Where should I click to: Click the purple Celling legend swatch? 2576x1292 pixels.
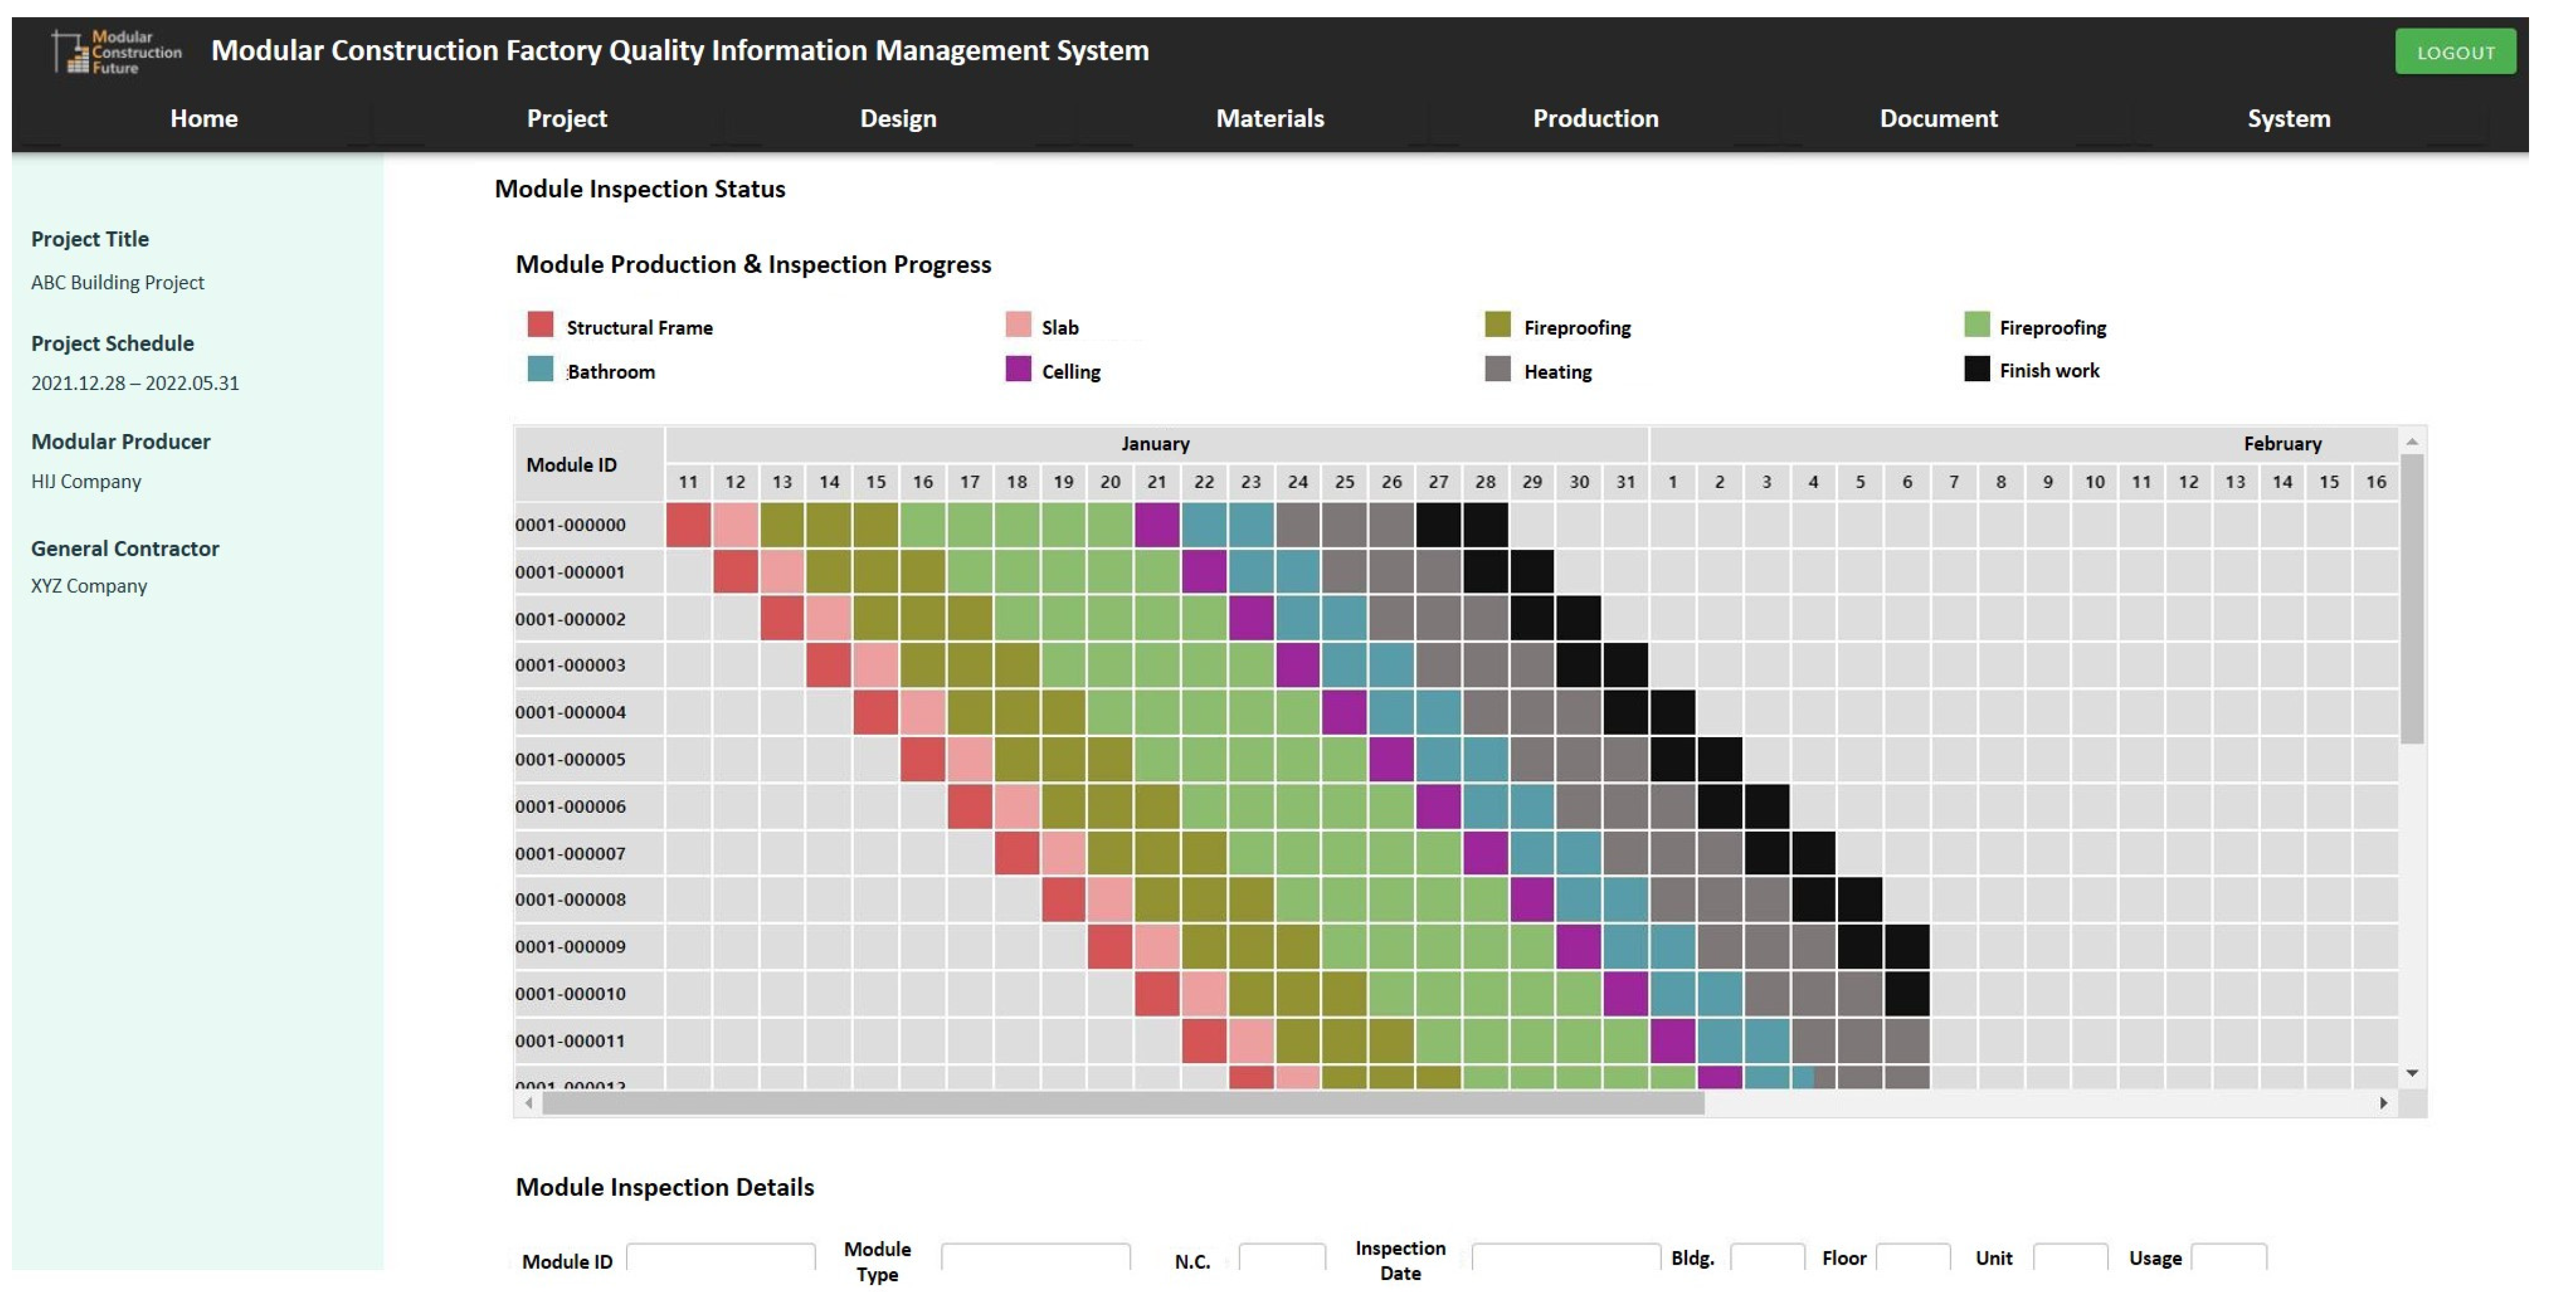tap(1018, 369)
